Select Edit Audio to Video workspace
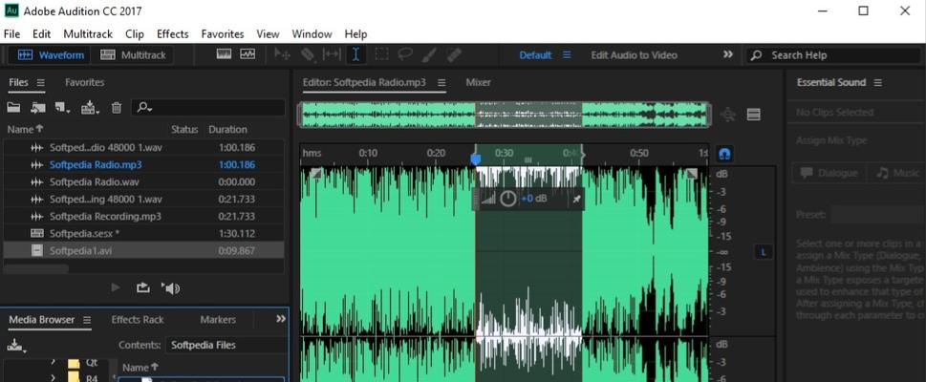926x382 pixels. pyautogui.click(x=635, y=54)
